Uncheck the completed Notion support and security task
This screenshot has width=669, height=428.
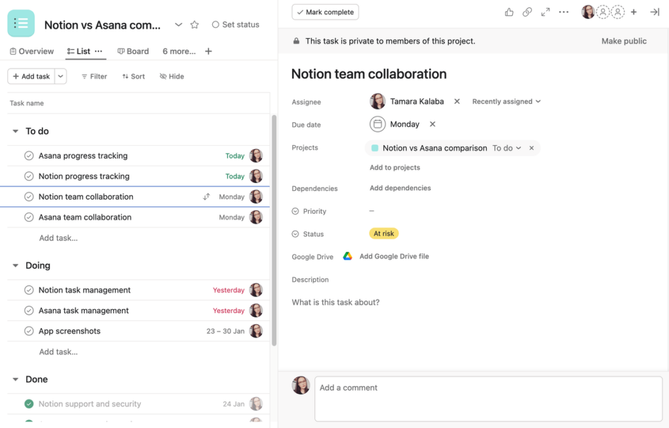click(28, 403)
